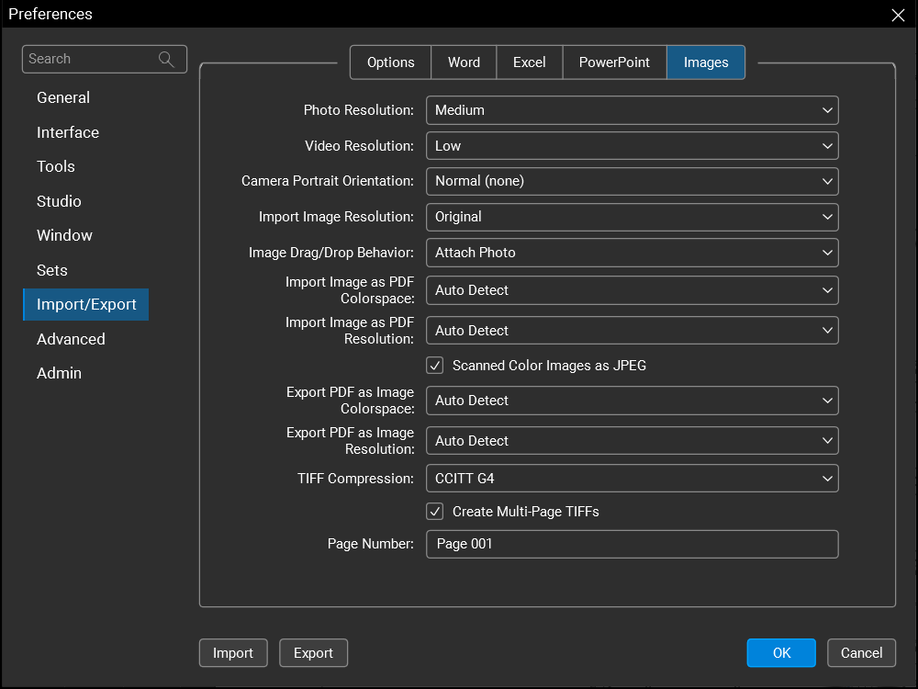Open the TIFF Compression dropdown
Viewport: 918px width, 689px height.
tap(632, 479)
